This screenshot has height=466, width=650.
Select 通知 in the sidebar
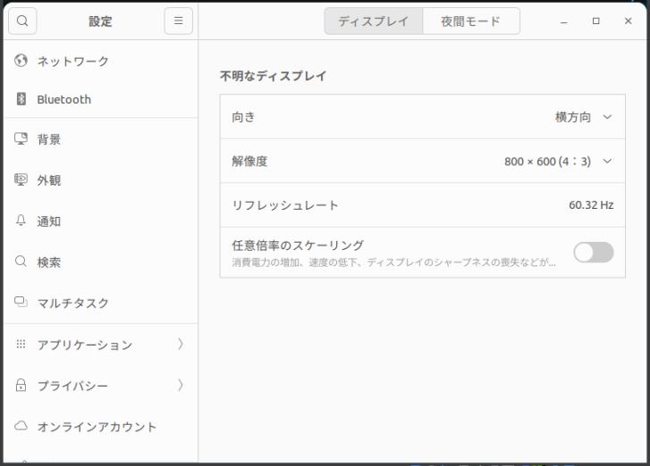point(101,221)
